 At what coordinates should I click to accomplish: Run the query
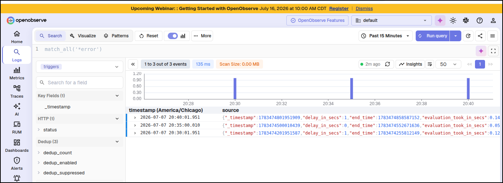[433, 36]
